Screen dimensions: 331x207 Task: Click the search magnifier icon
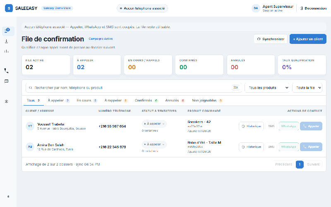(x=30, y=88)
